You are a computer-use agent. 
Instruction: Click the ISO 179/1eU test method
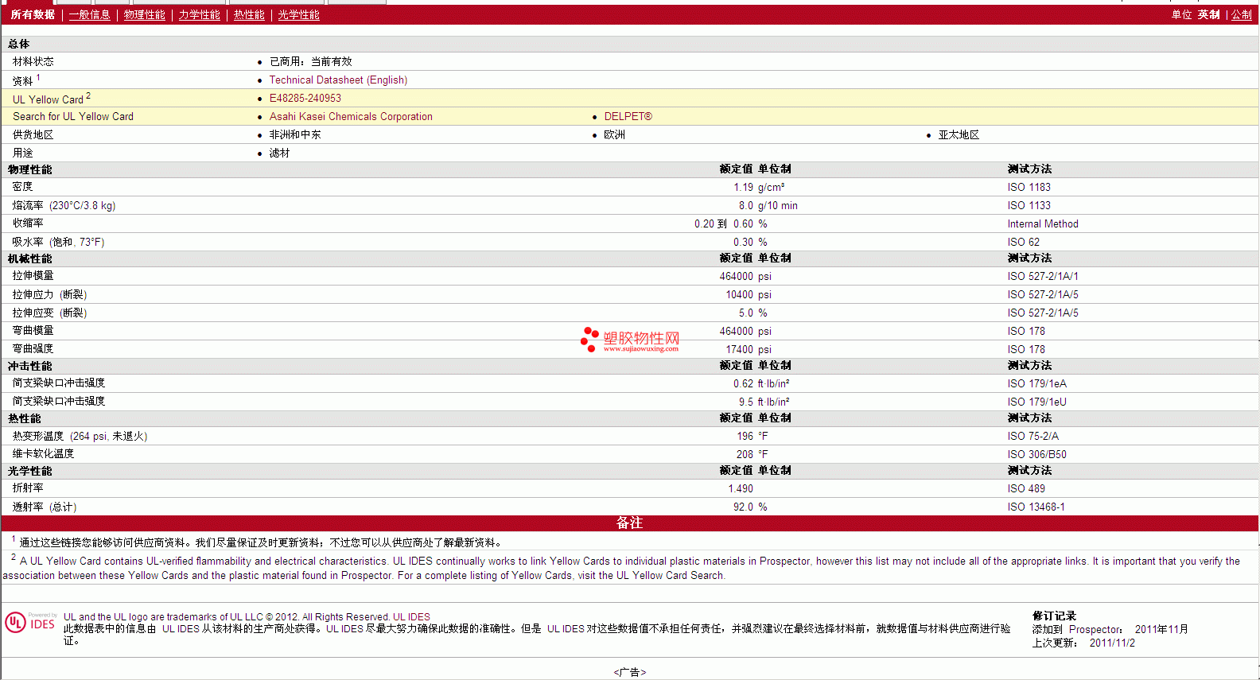(x=1037, y=402)
